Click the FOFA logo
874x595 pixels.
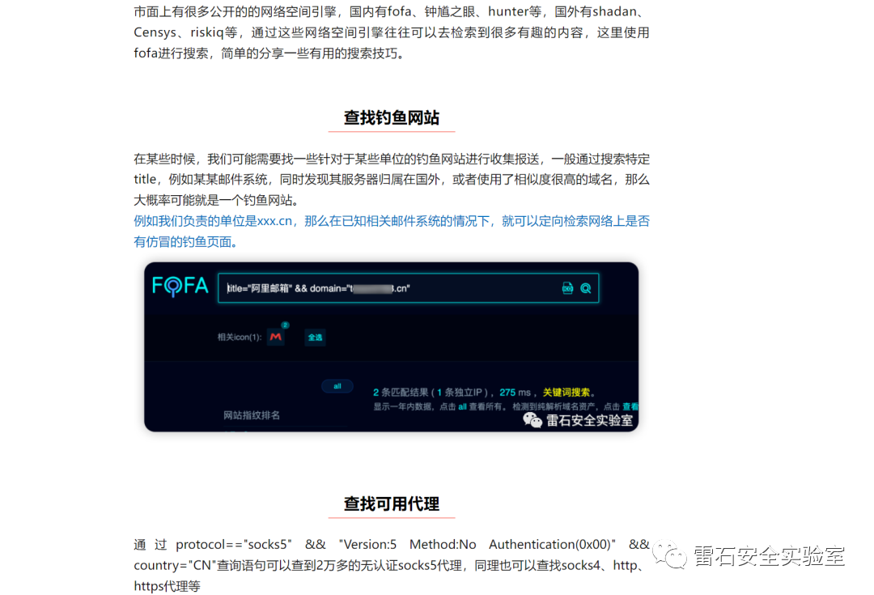pyautogui.click(x=180, y=286)
